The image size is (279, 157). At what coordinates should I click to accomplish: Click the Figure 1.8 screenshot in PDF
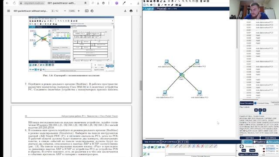[71, 44]
